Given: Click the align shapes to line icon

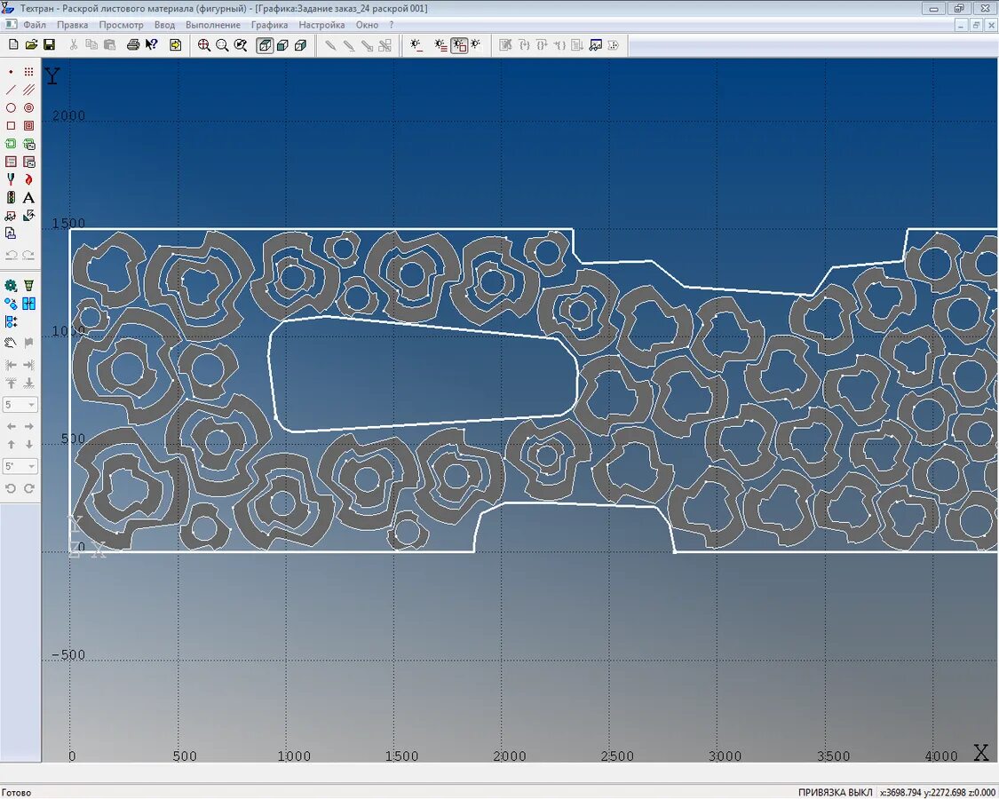Looking at the screenshot, I should click(x=11, y=321).
